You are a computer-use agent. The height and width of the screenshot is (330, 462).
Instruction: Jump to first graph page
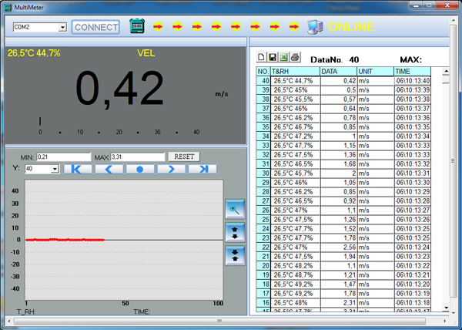[x=77, y=169]
